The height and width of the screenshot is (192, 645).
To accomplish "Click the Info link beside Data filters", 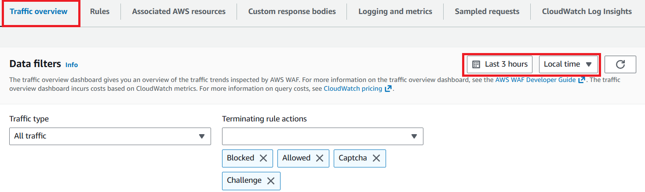I will [72, 65].
